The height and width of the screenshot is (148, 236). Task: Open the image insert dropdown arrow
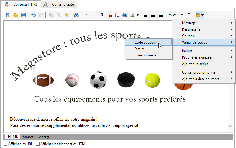pos(137,15)
